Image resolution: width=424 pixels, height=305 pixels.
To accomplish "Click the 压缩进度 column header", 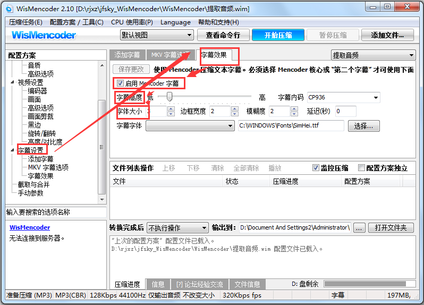I will pos(306,181).
